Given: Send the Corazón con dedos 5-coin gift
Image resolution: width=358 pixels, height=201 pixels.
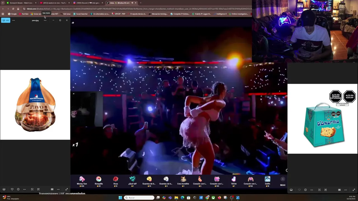Looking at the screenshot, I should 200,181.
